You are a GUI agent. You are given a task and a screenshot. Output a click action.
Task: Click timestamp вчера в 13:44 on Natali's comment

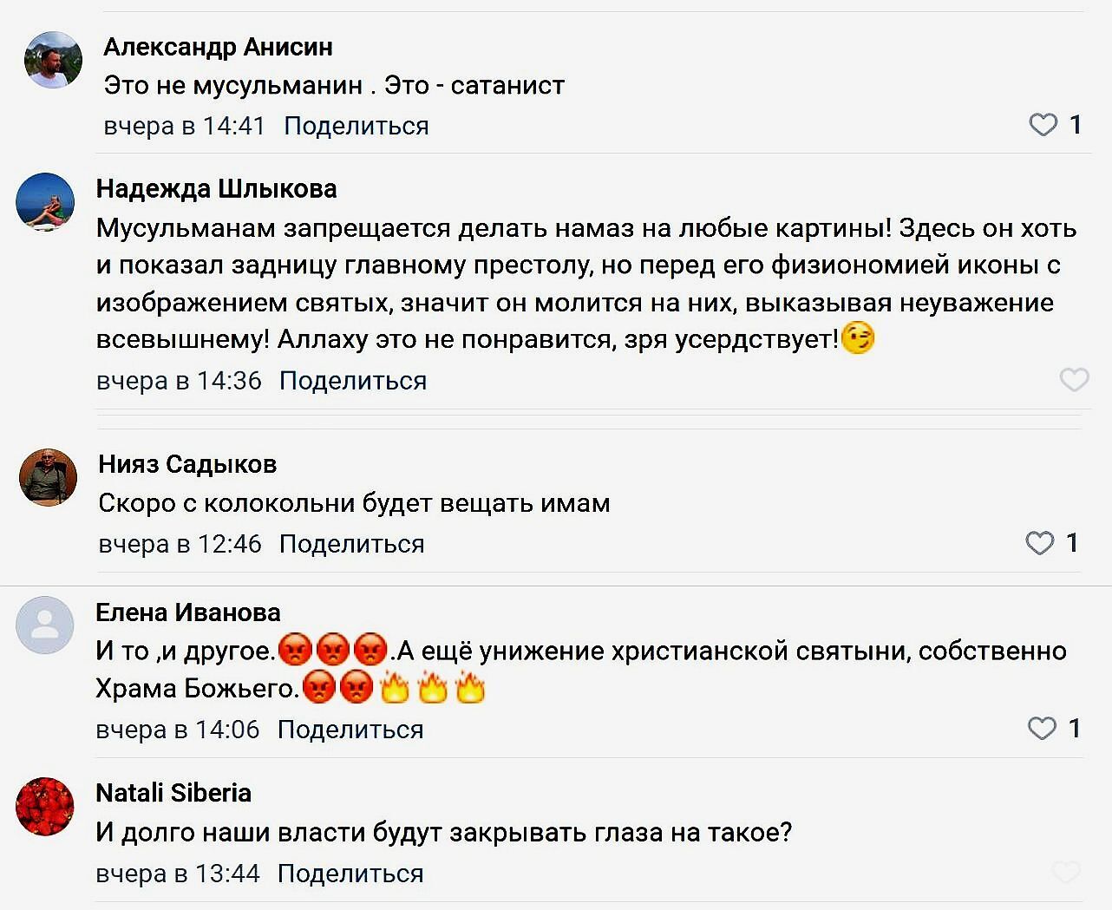[x=178, y=874]
